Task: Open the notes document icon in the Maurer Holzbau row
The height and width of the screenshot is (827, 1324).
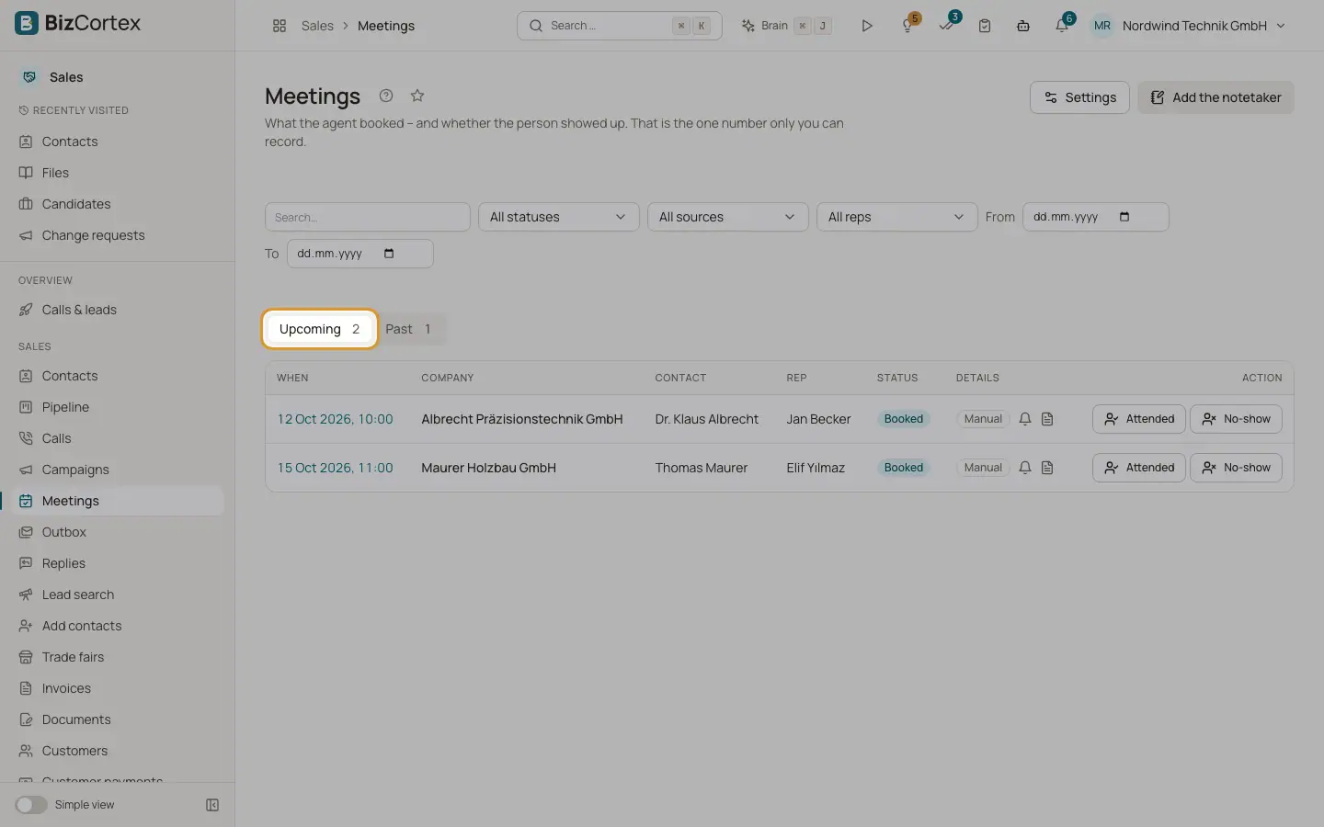Action: pyautogui.click(x=1047, y=468)
